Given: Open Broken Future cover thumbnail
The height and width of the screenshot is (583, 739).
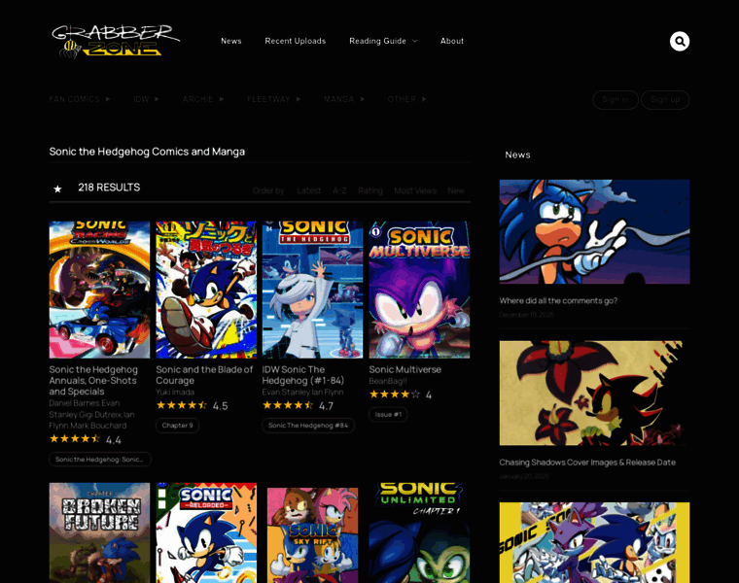Looking at the screenshot, I should click(99, 532).
